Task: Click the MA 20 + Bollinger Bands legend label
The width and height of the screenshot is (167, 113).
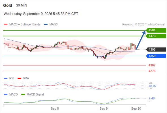Action: [x=25, y=25]
